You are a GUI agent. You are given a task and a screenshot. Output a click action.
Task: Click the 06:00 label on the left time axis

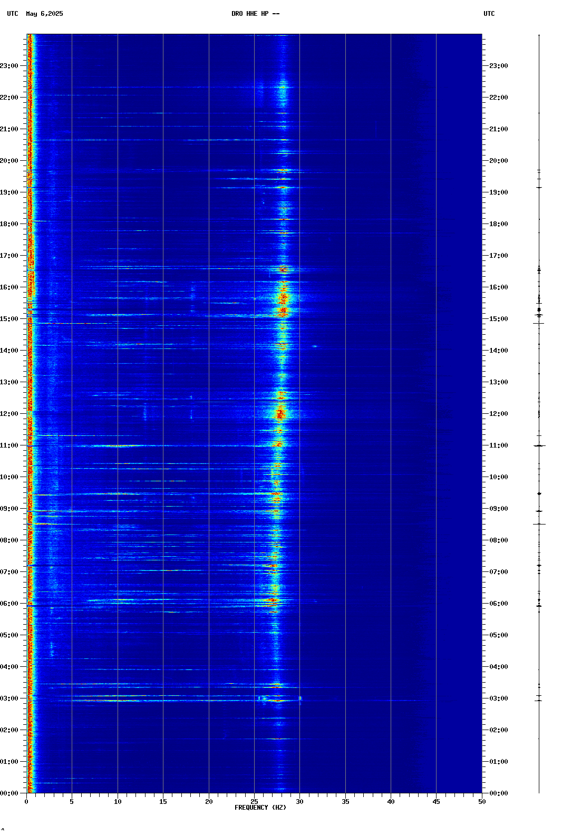(9, 604)
